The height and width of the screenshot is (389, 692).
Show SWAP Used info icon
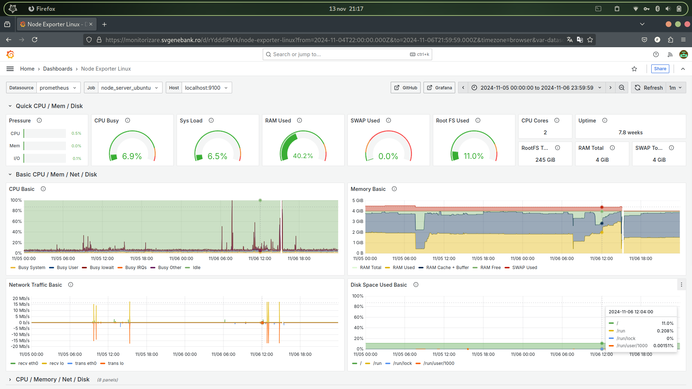click(389, 120)
